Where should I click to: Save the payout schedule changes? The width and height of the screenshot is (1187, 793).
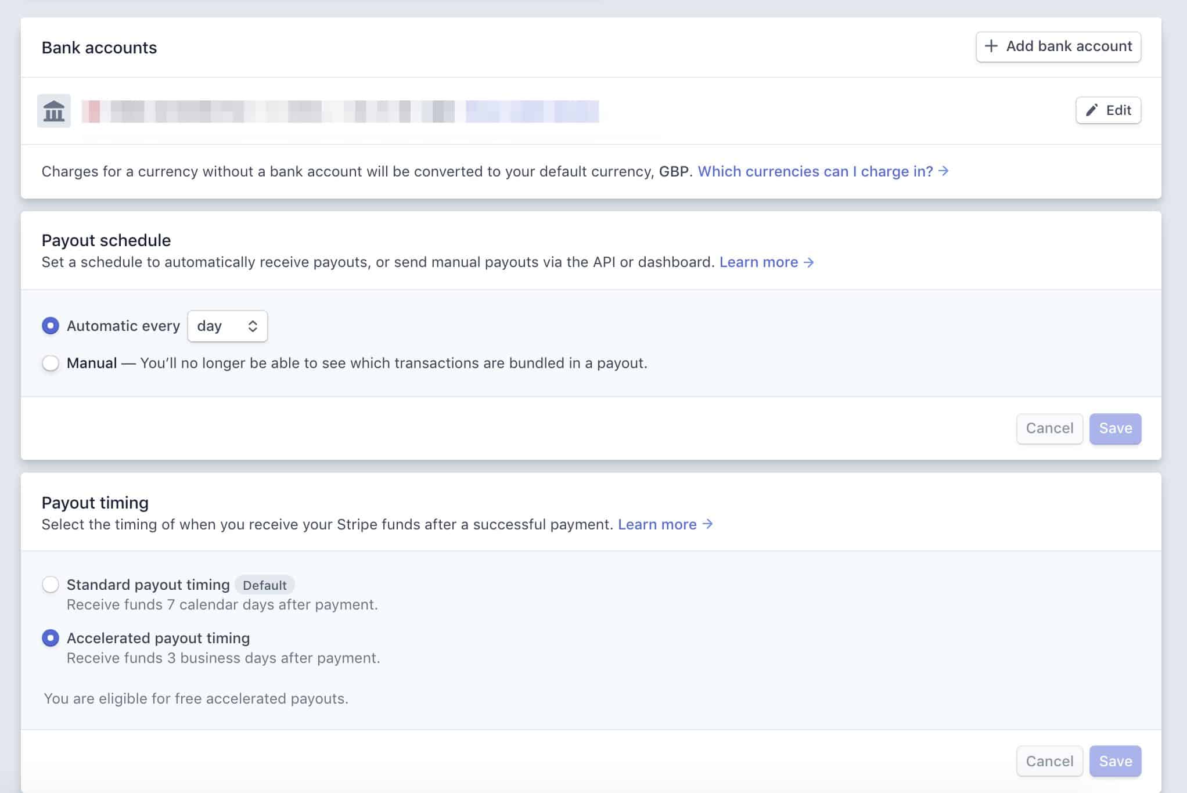[1114, 428]
